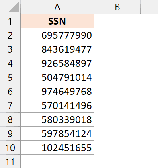This screenshot has width=158, height=168.
Task: Click empty cell A11 below the data
Action: tap(57, 162)
